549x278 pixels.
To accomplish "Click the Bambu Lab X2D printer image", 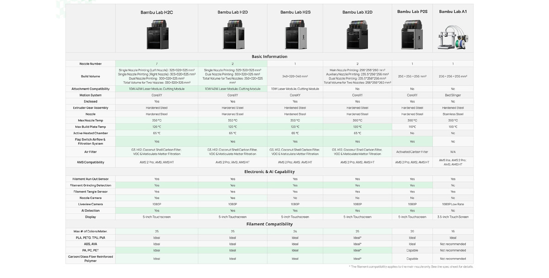I will [x=357, y=34].
